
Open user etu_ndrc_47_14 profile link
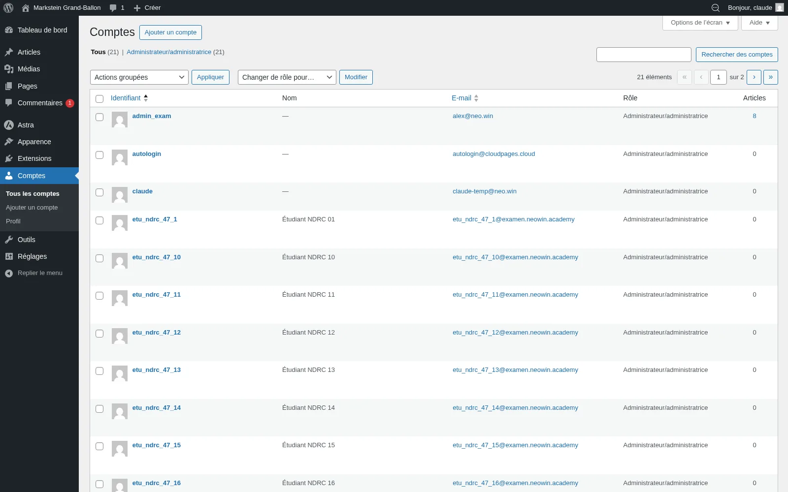pos(157,408)
